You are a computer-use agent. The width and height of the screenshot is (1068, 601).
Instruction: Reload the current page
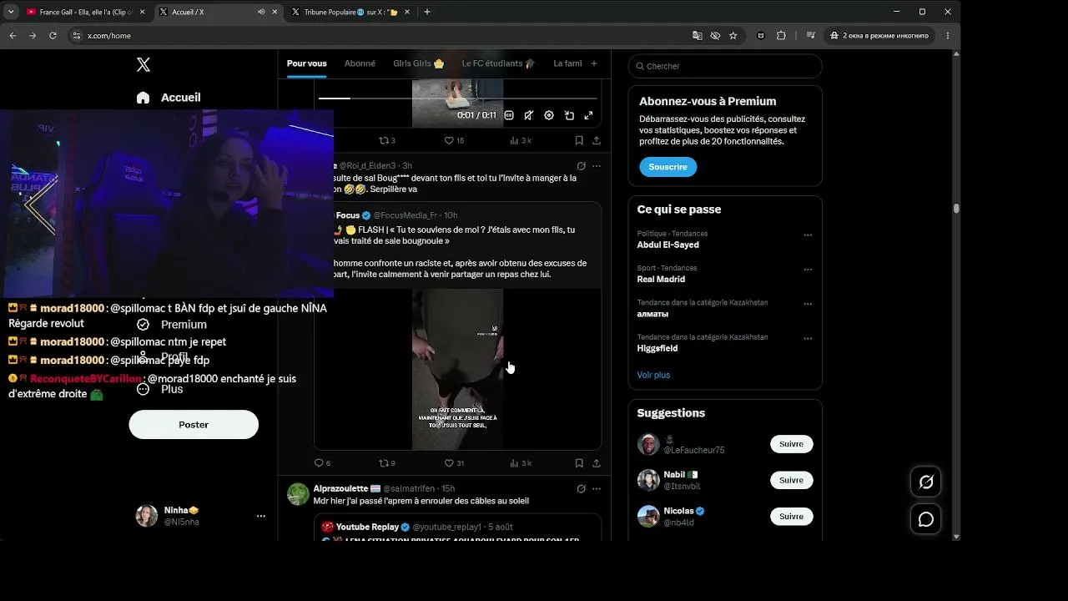pos(53,36)
